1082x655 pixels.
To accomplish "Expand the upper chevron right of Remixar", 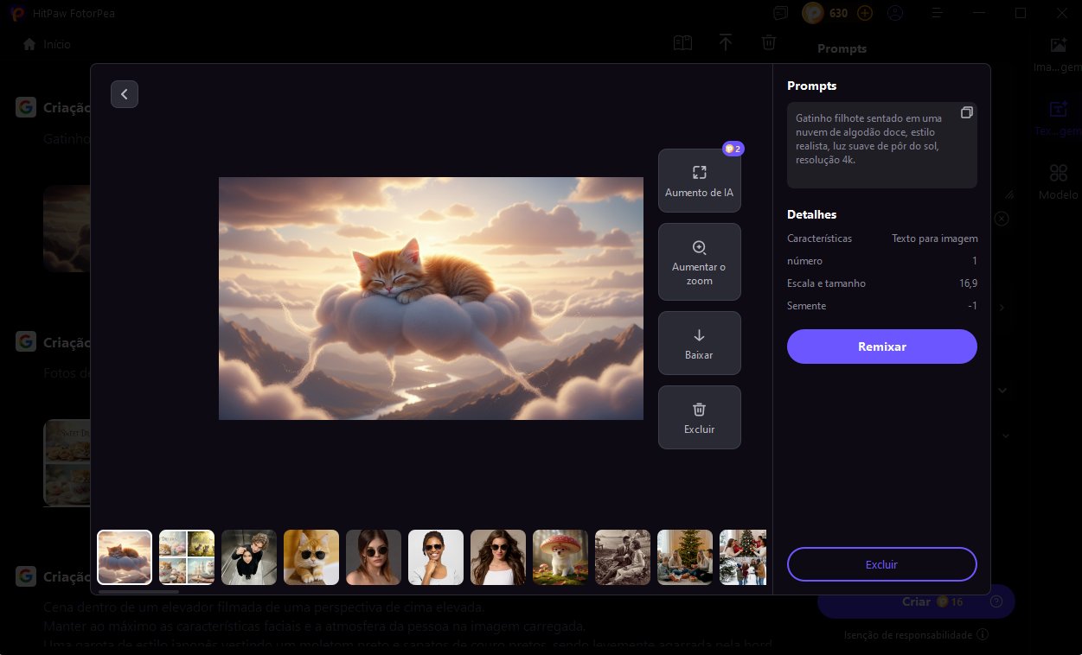I will pyautogui.click(x=1002, y=391).
